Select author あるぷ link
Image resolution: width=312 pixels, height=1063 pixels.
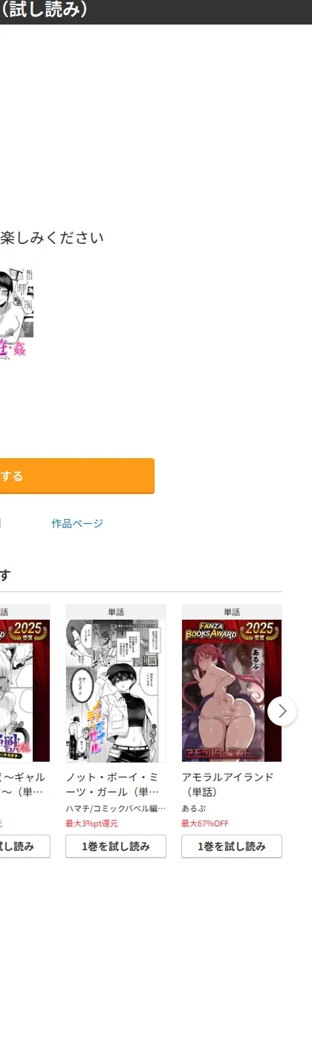point(194,809)
